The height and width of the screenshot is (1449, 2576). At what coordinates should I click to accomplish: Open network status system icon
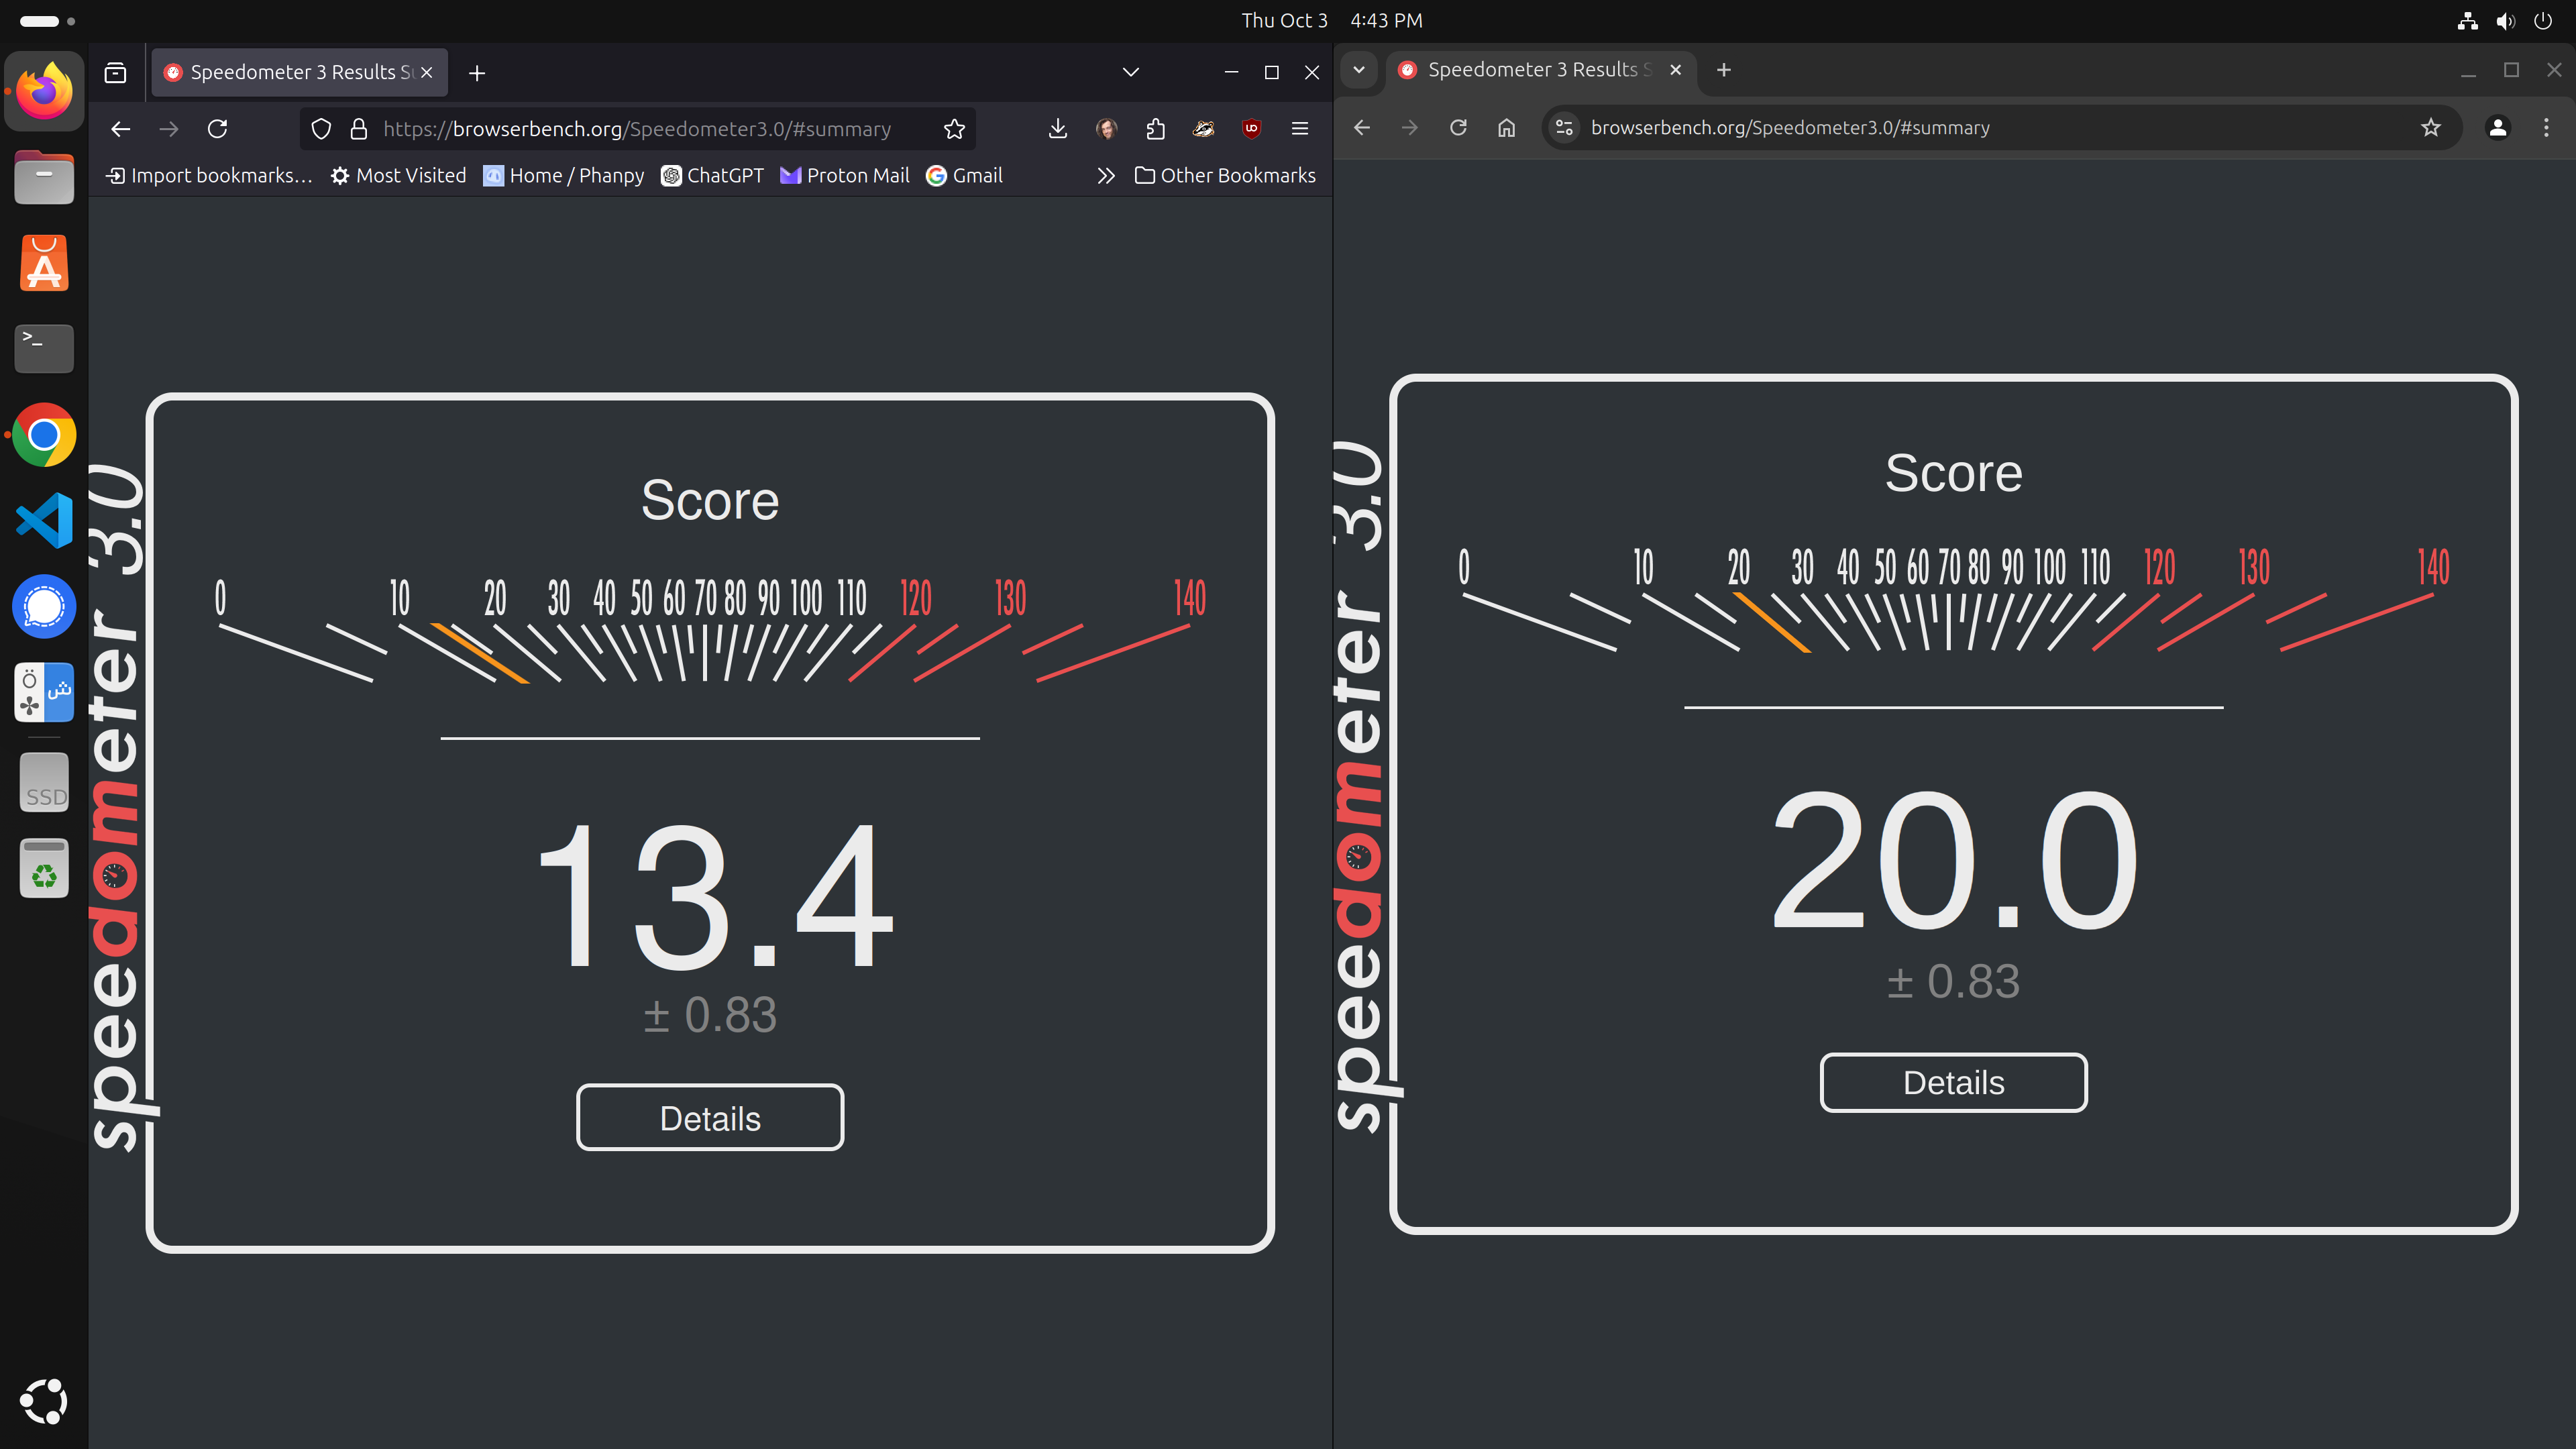pos(2467,20)
